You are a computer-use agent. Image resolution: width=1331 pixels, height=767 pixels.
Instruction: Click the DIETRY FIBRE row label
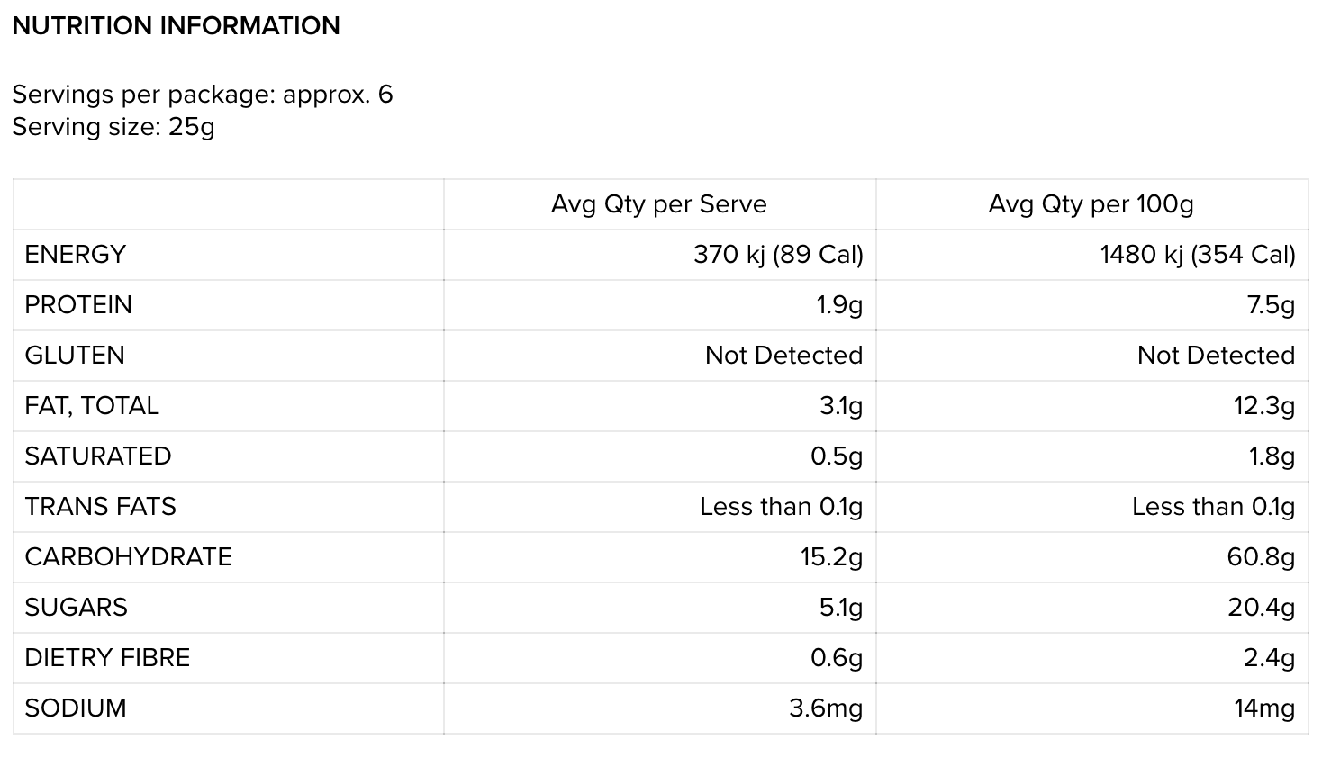click(107, 658)
